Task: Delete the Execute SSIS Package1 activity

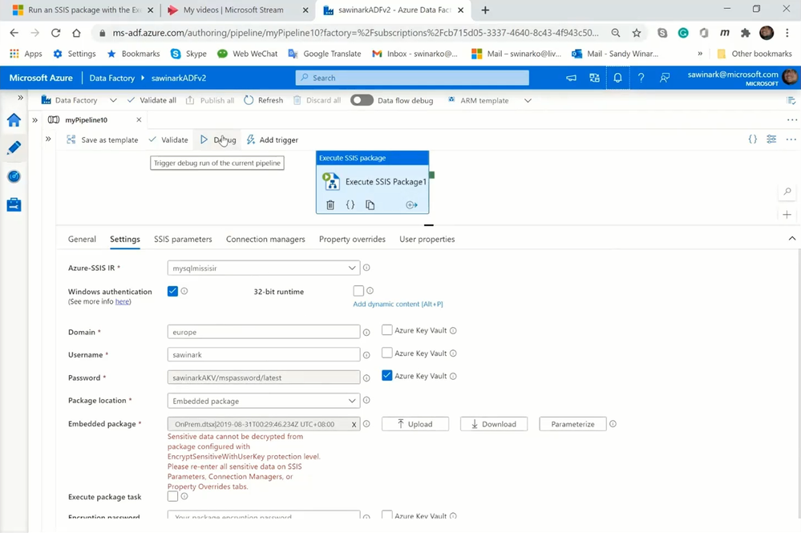Action: 330,204
